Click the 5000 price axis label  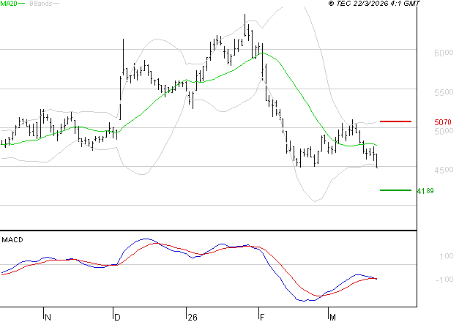(x=444, y=131)
